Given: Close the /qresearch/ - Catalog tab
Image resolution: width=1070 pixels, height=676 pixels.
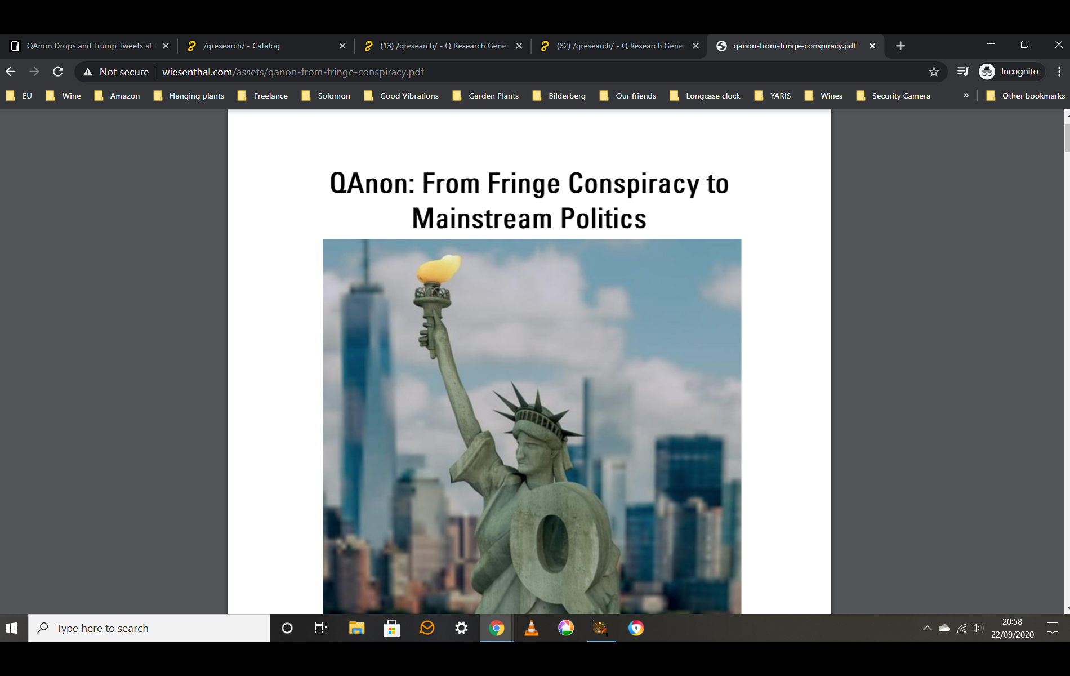Looking at the screenshot, I should (342, 46).
